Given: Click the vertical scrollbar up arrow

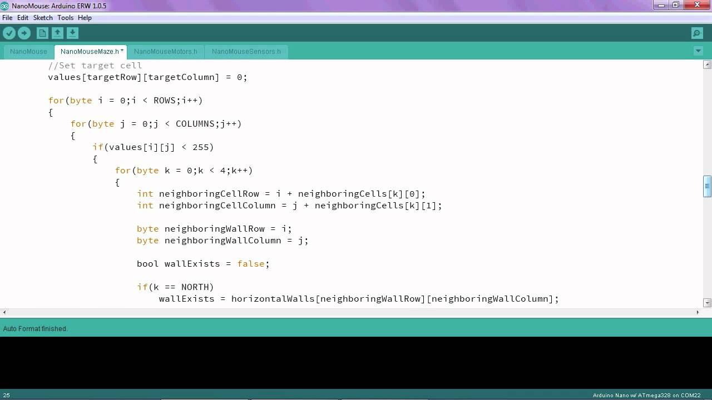Looking at the screenshot, I should pos(708,64).
